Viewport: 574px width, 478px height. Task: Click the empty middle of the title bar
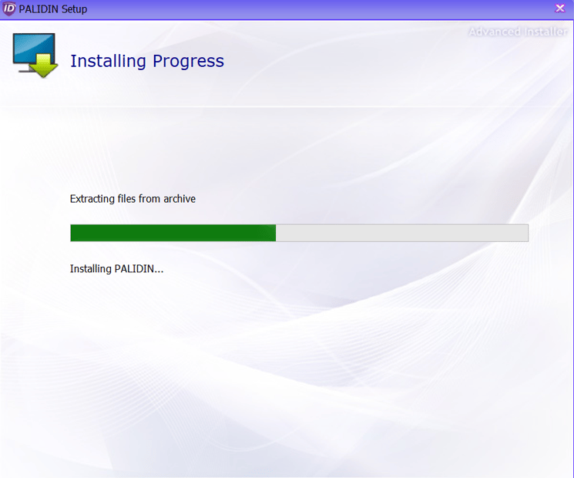[308, 9]
